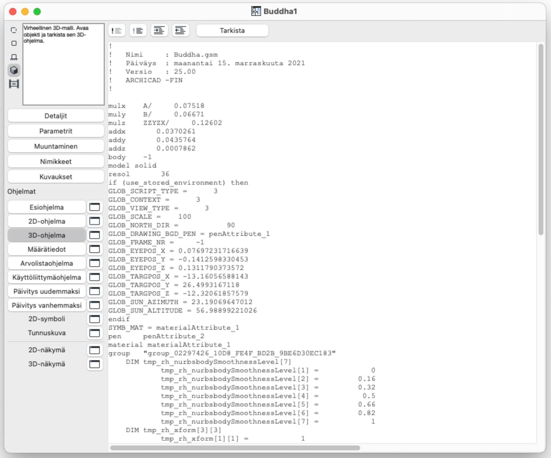Open 3D-ohjelma in a separate window
This screenshot has width=551, height=458.
[95, 235]
